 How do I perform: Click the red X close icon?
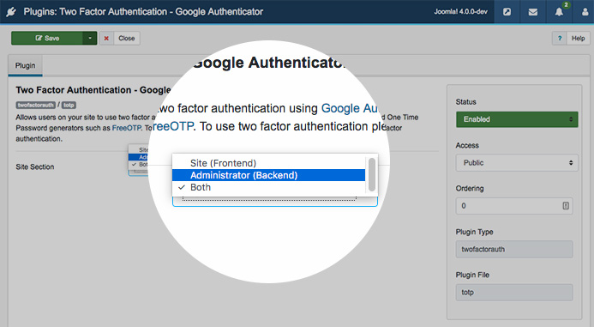(x=106, y=39)
